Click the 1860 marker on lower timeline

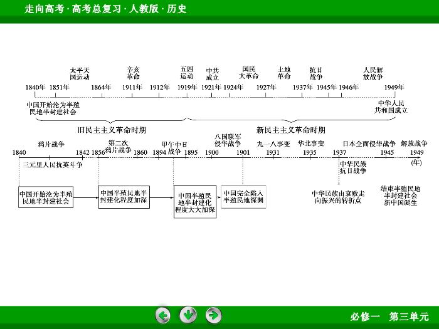[x=140, y=152]
